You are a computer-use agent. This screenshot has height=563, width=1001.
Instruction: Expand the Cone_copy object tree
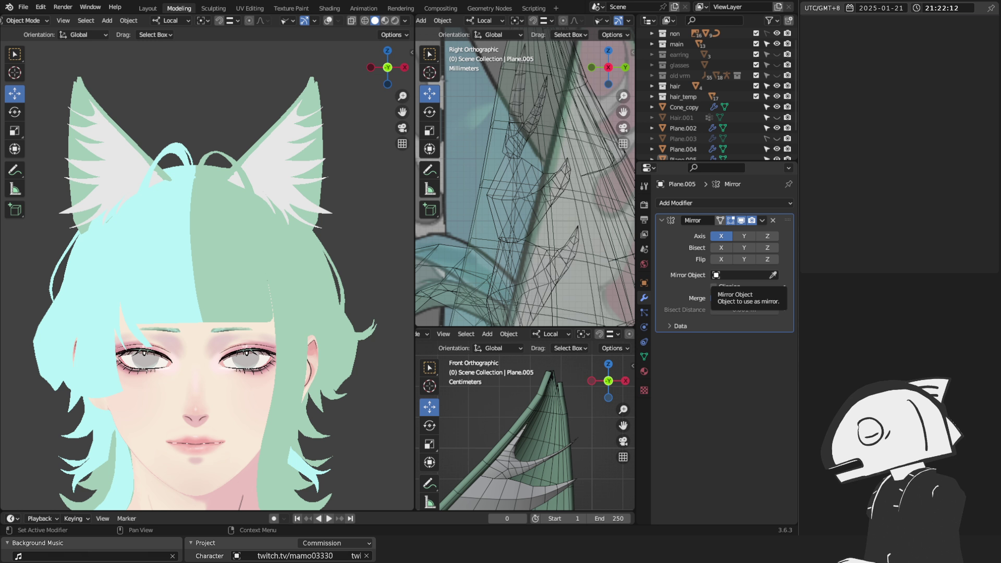pos(652,107)
